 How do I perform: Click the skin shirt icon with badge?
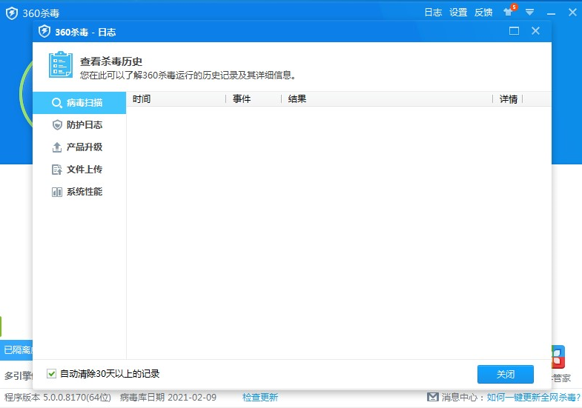click(x=509, y=11)
